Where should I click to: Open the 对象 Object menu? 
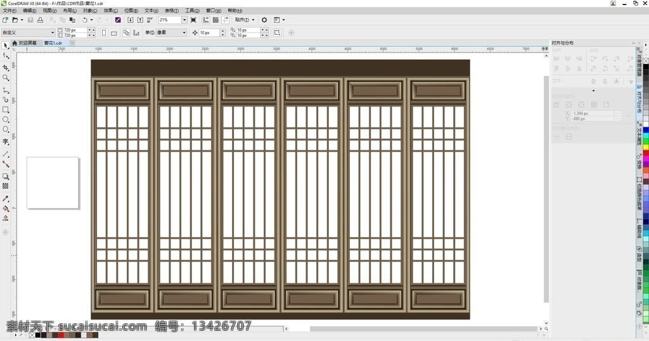(90, 10)
